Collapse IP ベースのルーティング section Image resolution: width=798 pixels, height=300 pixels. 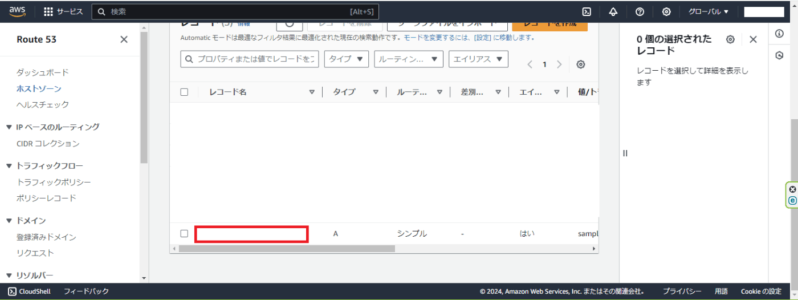click(x=9, y=127)
